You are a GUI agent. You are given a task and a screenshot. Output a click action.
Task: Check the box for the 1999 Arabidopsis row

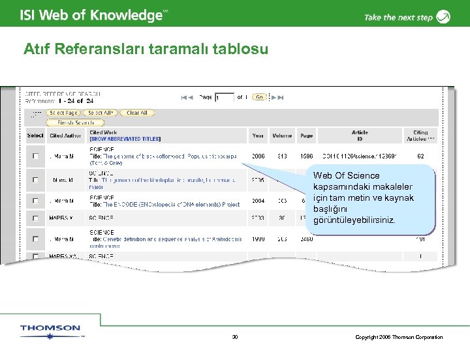click(x=35, y=239)
